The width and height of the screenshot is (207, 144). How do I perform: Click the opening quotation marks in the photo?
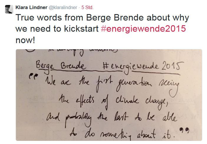pyautogui.click(x=33, y=76)
